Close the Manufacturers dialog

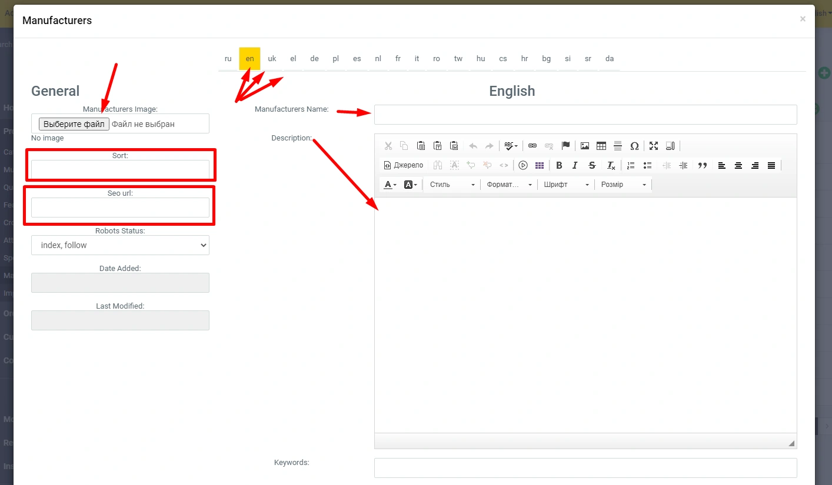click(803, 19)
